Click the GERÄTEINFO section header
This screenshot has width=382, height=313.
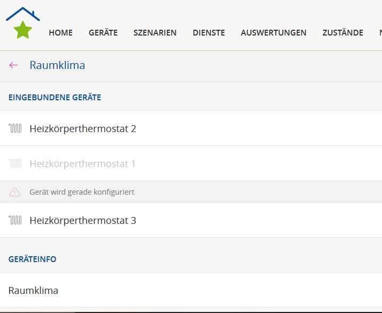tap(32, 259)
